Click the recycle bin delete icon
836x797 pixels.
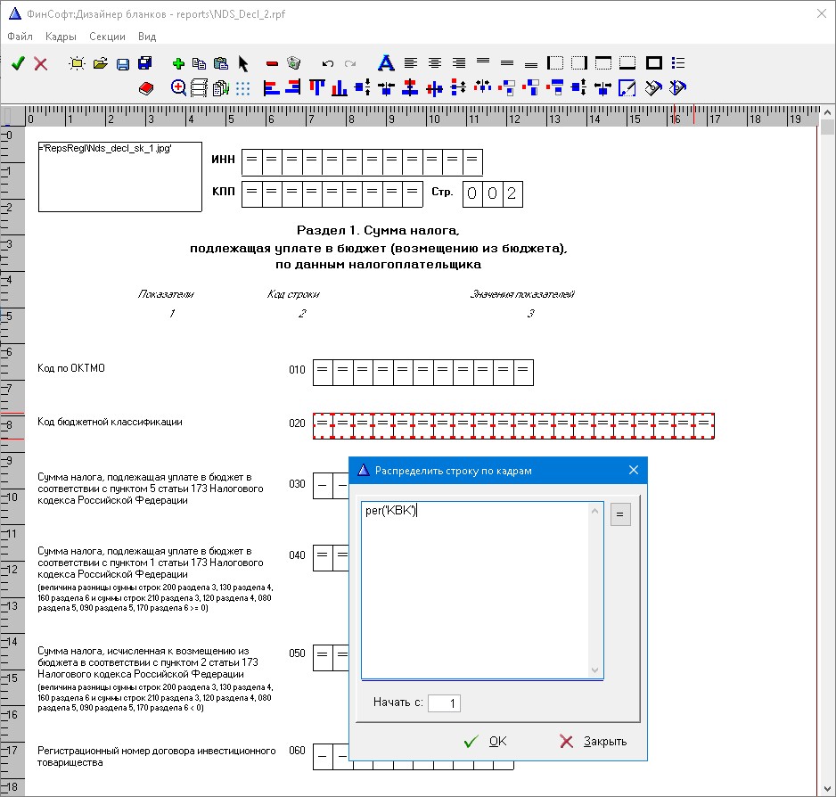(x=294, y=63)
